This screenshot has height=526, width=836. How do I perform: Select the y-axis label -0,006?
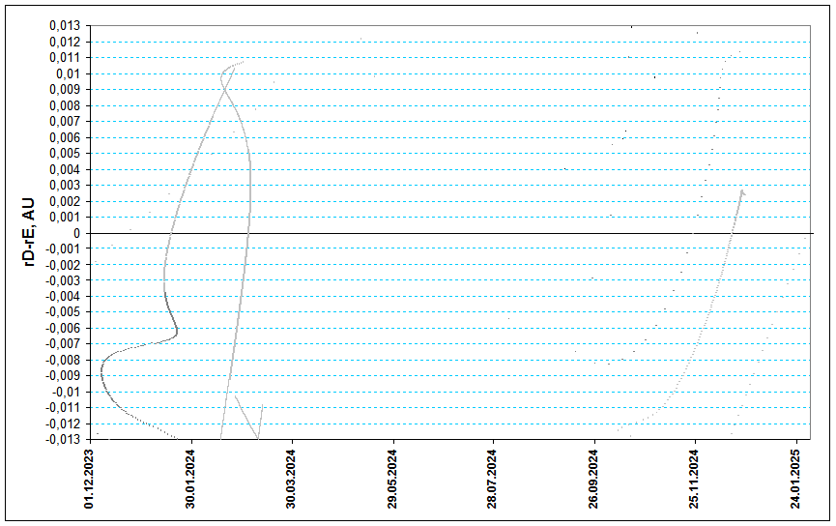(63, 328)
